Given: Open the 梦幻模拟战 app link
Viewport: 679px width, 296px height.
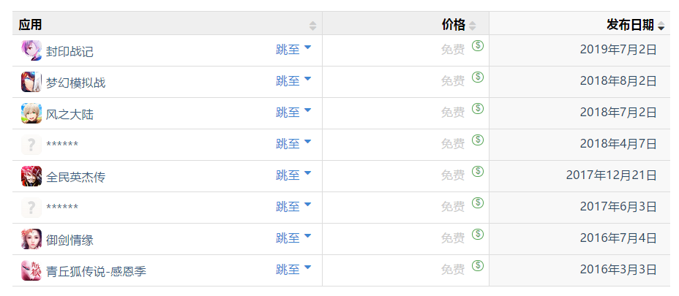Looking at the screenshot, I should pyautogui.click(x=75, y=83).
